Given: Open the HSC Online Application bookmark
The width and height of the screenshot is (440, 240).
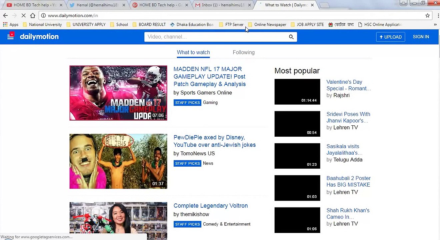Looking at the screenshot, I should point(380,24).
